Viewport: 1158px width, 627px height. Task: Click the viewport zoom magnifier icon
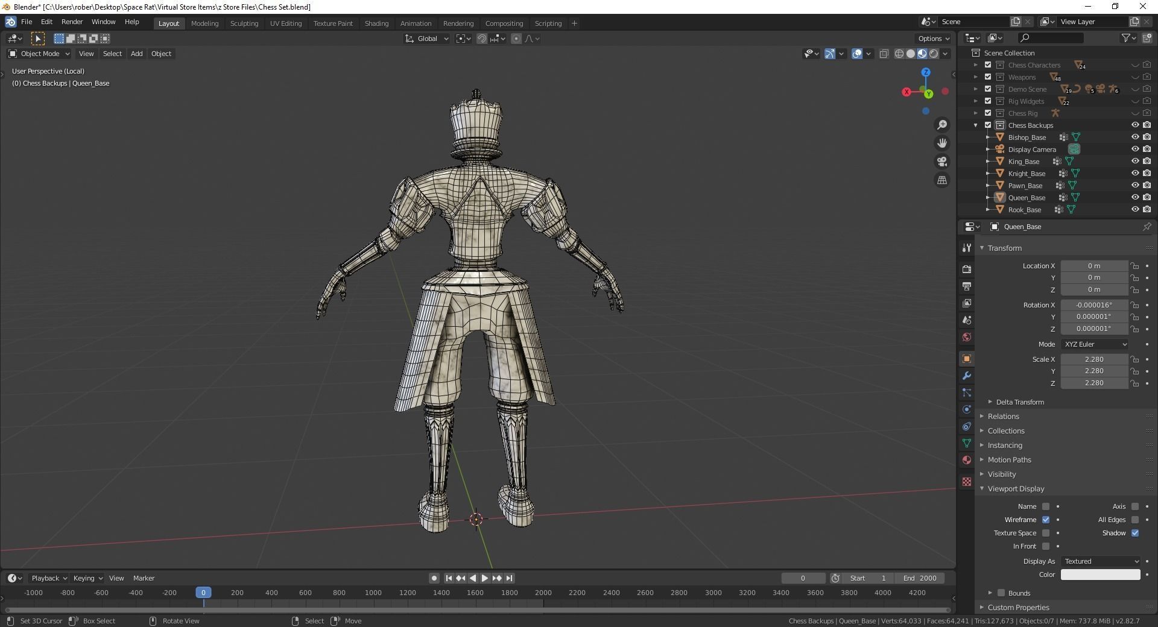(x=942, y=125)
